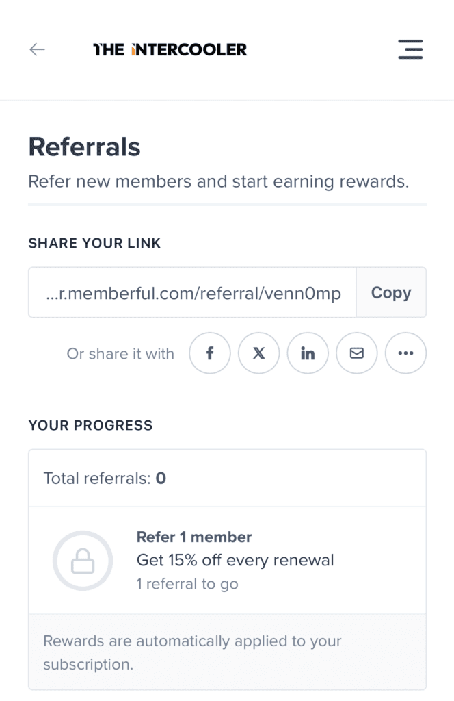Share referral link on X

click(x=258, y=353)
